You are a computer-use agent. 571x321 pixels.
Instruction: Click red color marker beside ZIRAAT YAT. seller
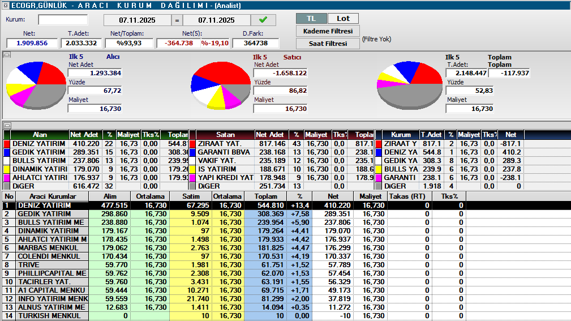point(194,144)
